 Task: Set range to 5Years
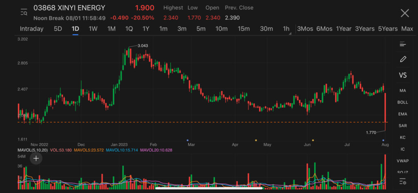click(x=388, y=29)
